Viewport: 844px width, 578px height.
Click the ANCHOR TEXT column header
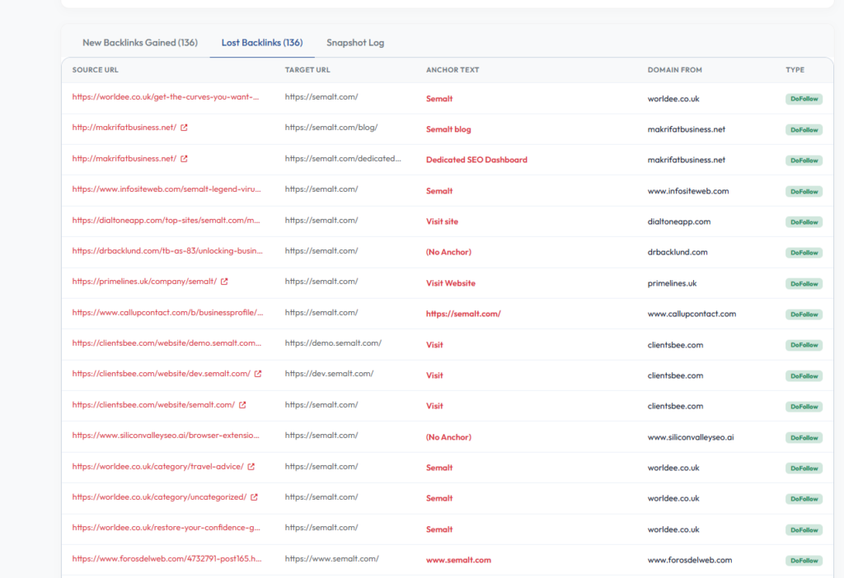452,70
